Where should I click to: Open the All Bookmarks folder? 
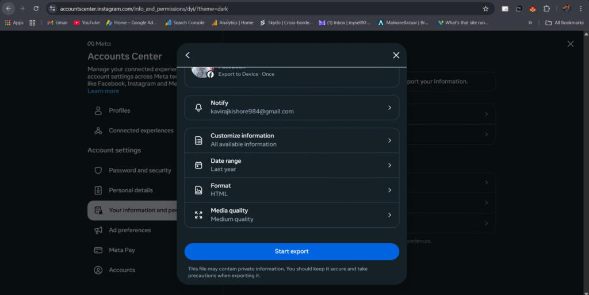coord(565,22)
